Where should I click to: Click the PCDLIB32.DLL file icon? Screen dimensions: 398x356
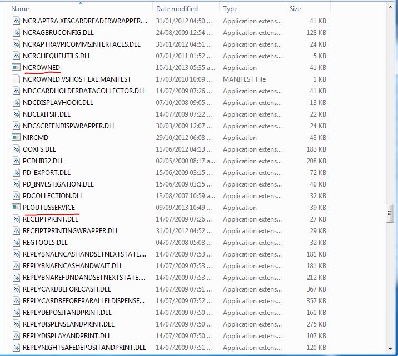pyautogui.click(x=16, y=161)
